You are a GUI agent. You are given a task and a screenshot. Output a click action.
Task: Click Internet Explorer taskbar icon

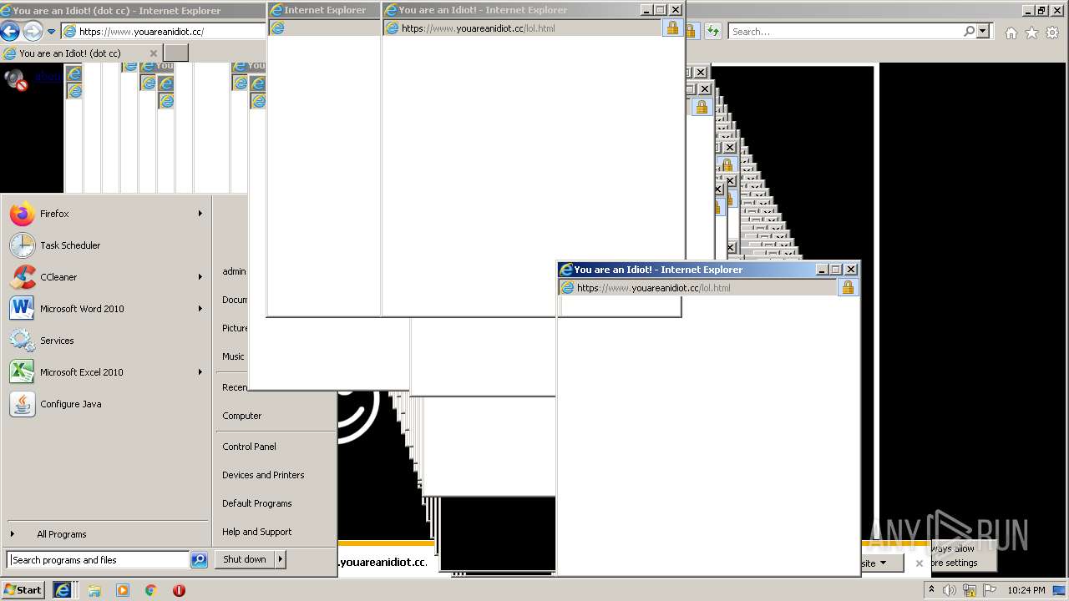coord(63,590)
